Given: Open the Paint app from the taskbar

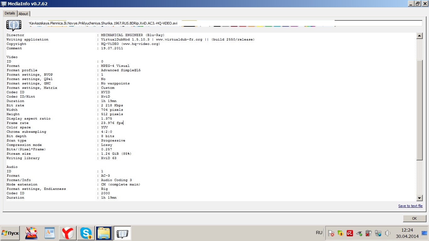Looking at the screenshot, I should coord(31,233).
